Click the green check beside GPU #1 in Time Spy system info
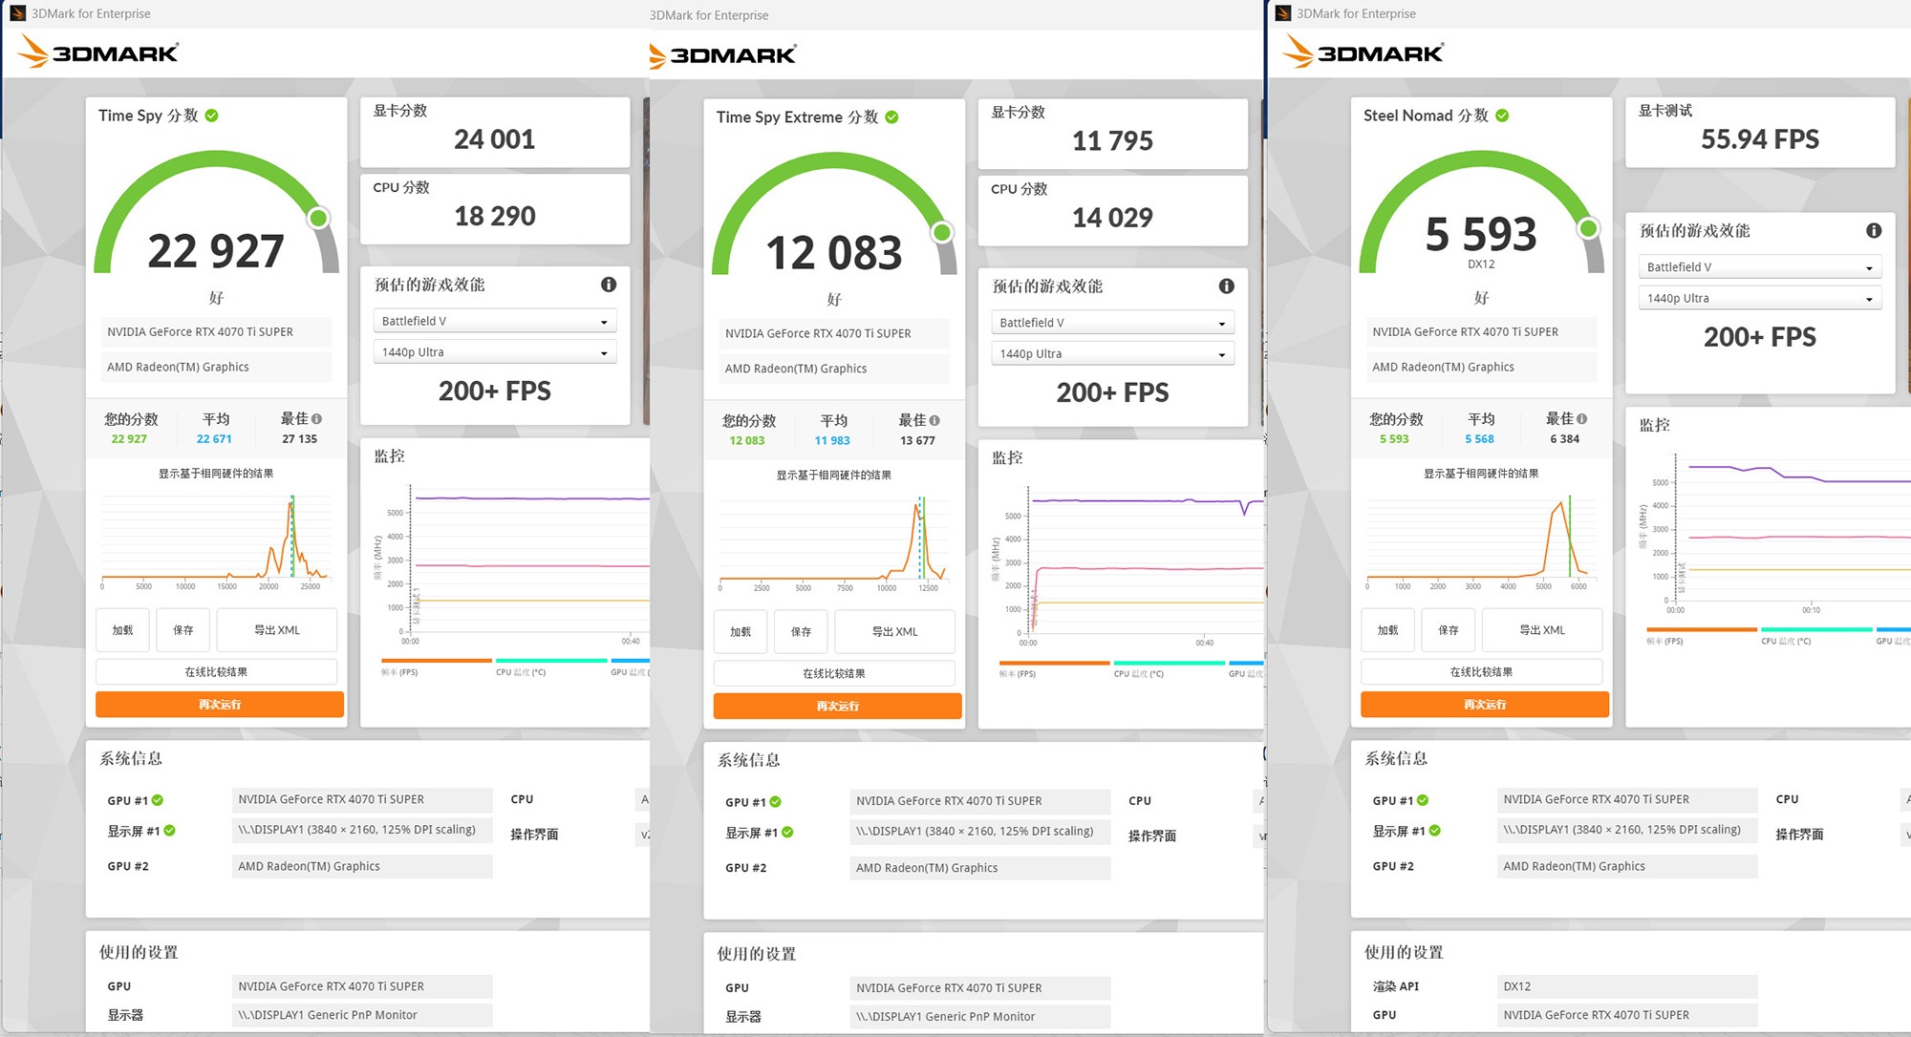1911x1037 pixels. (158, 800)
